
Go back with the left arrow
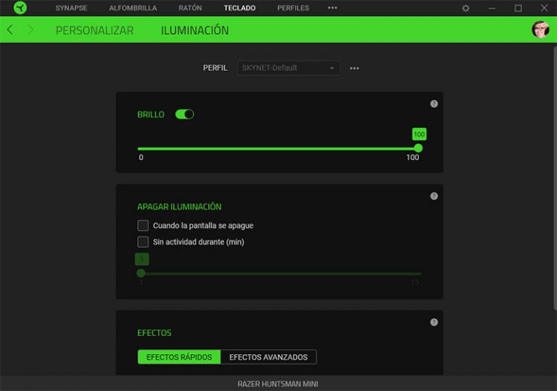click(x=10, y=30)
